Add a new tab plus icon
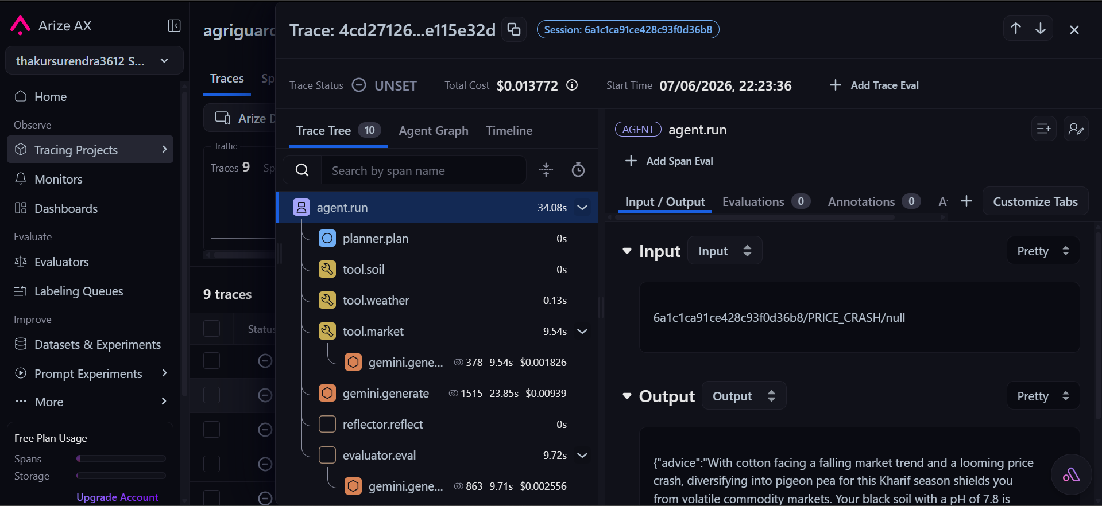 pos(966,201)
